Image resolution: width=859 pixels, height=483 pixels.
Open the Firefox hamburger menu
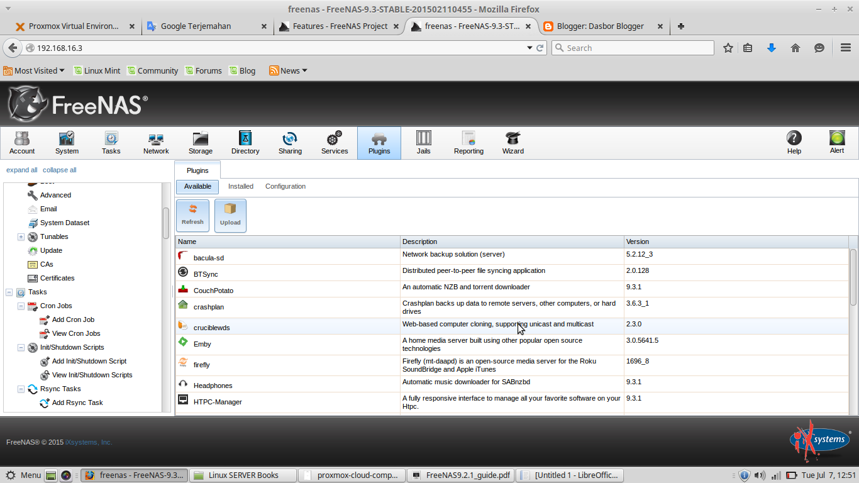pyautogui.click(x=846, y=48)
